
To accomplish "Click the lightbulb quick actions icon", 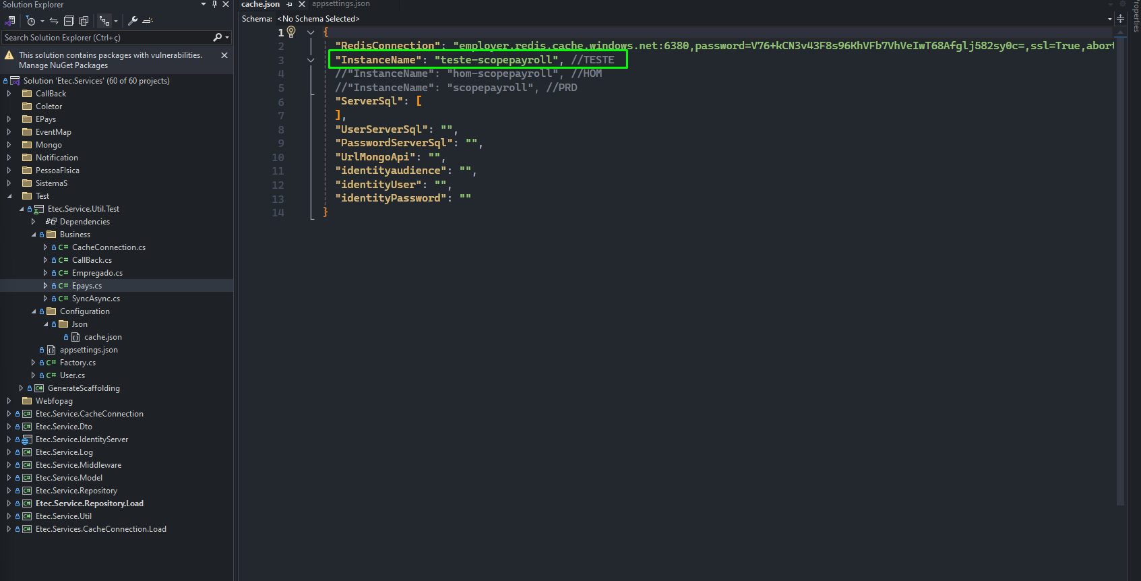I will [x=291, y=32].
